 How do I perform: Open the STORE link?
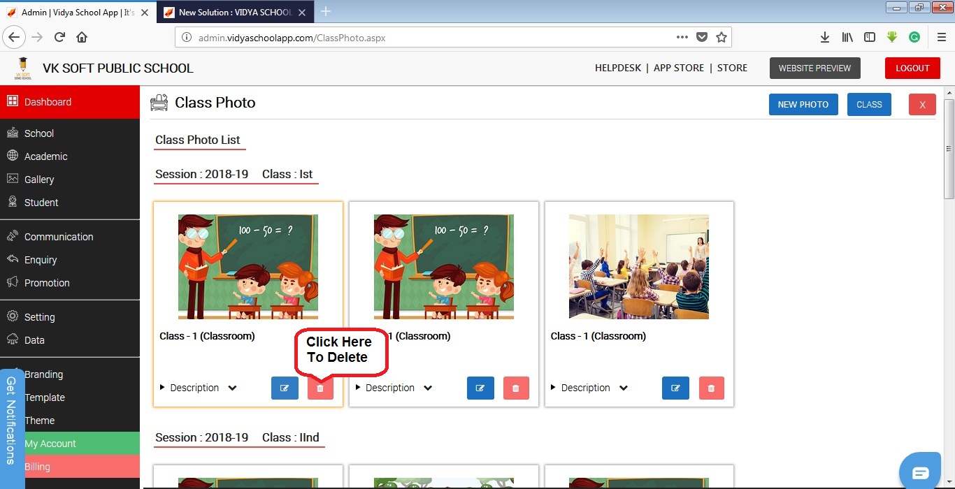click(x=732, y=68)
